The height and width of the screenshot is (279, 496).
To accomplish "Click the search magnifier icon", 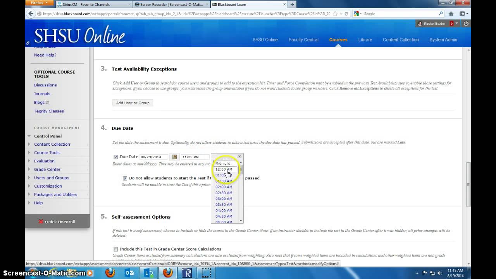I will tap(441, 14).
